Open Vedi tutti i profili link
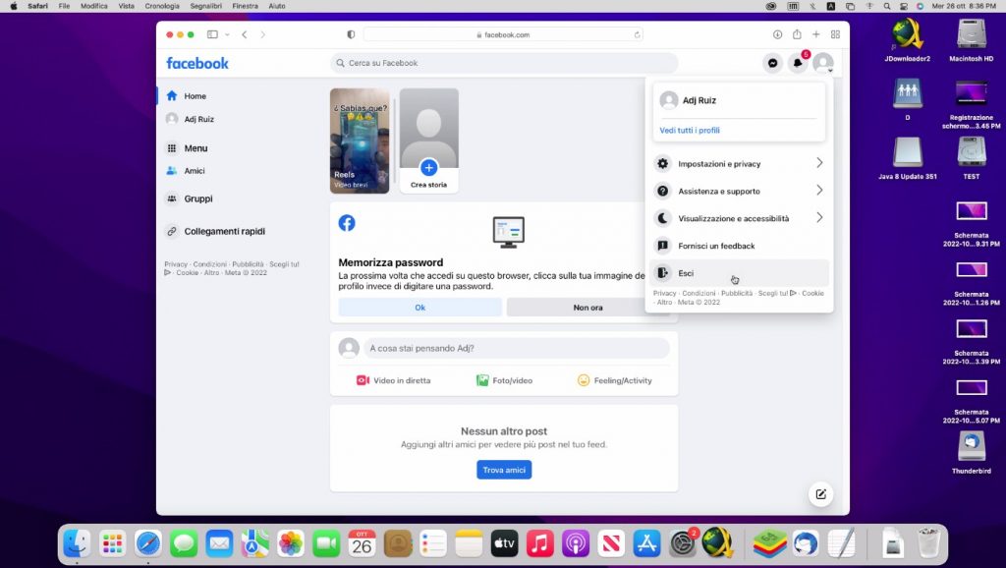The height and width of the screenshot is (568, 1006). click(x=690, y=130)
